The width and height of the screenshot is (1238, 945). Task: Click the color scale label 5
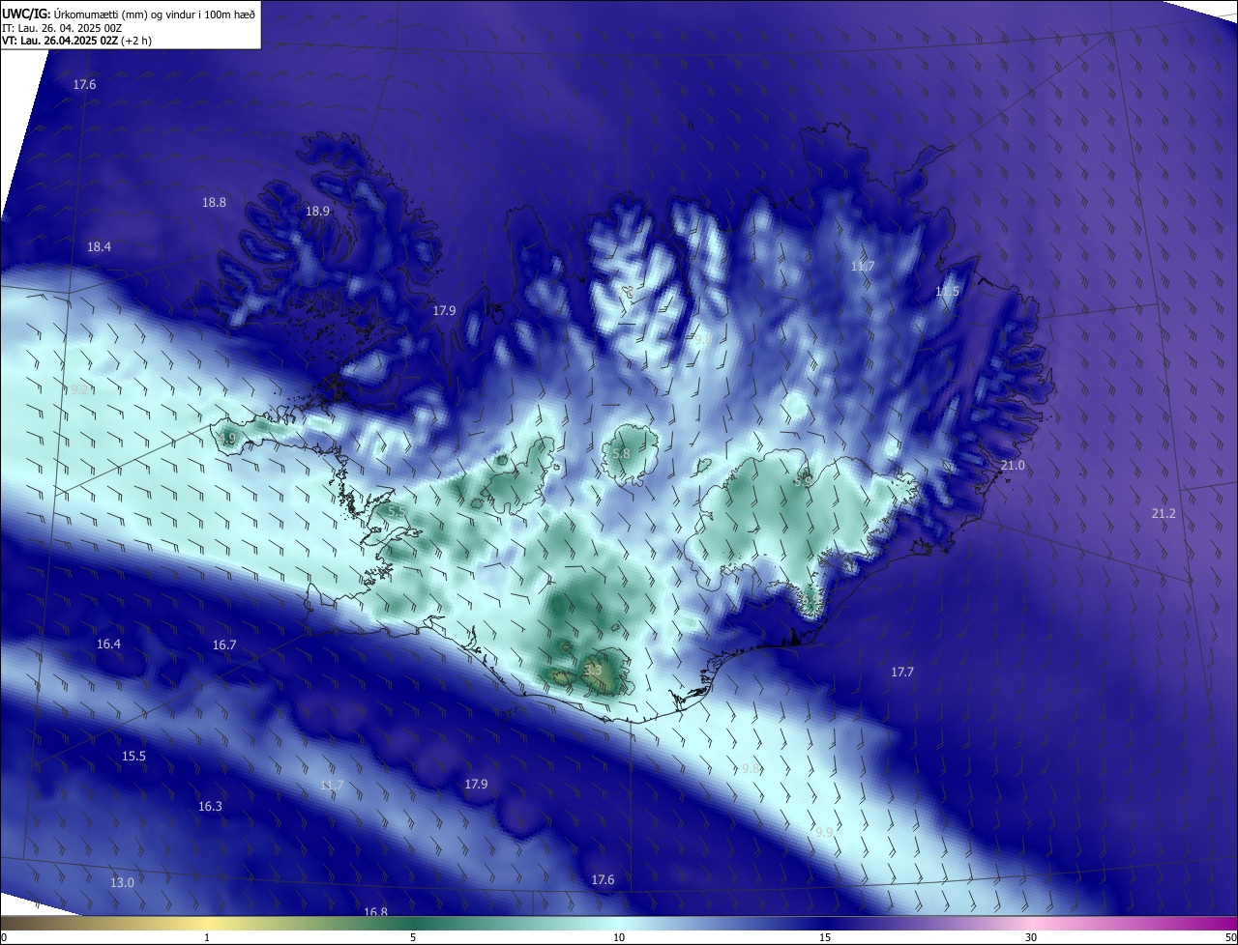(x=413, y=937)
